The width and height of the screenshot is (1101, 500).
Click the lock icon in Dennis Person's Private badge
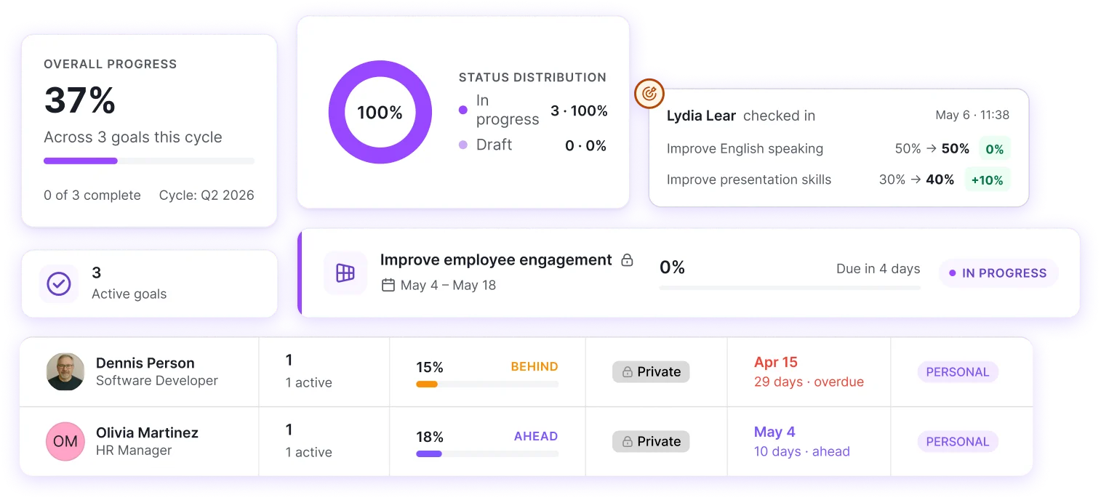coord(626,372)
